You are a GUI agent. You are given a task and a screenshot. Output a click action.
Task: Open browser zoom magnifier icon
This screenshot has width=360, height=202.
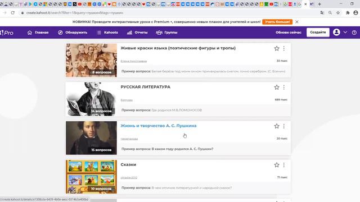coord(330,13)
